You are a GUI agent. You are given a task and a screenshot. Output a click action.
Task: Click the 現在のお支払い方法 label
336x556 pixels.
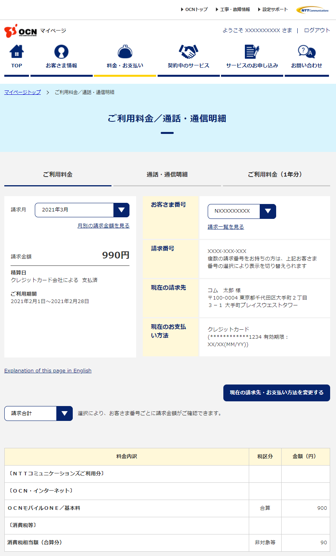[169, 331]
